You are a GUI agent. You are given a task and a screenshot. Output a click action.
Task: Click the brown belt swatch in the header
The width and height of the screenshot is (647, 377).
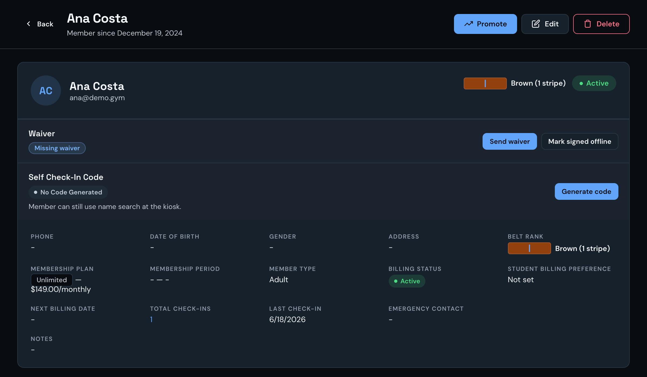coord(485,83)
